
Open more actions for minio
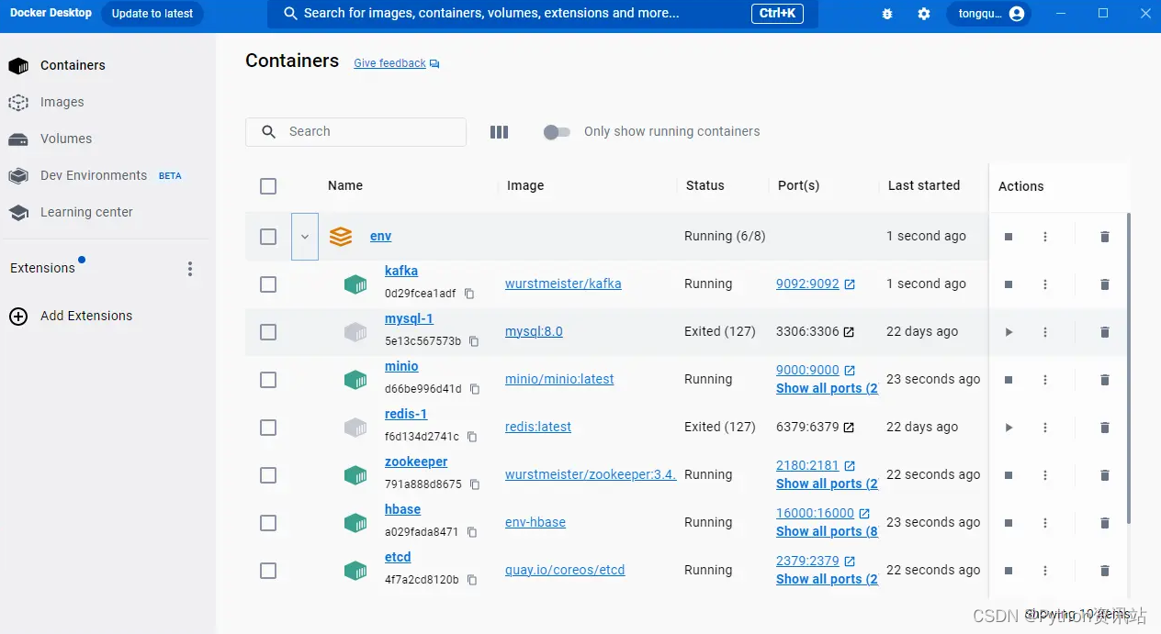coord(1045,380)
